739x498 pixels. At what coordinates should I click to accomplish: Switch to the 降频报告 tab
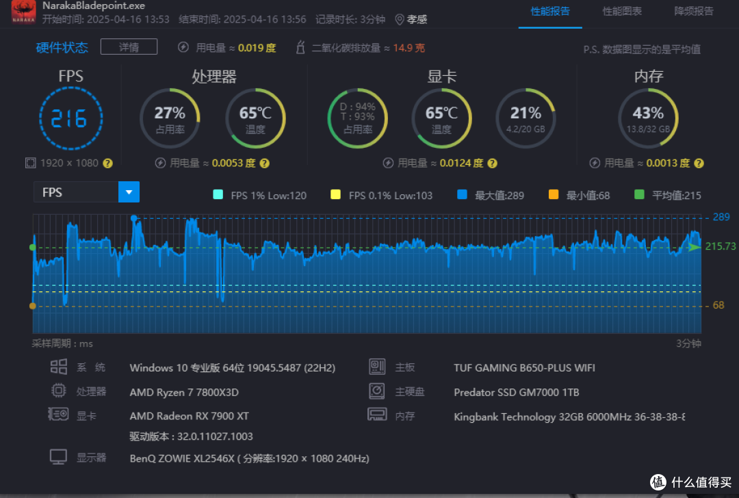click(x=694, y=12)
